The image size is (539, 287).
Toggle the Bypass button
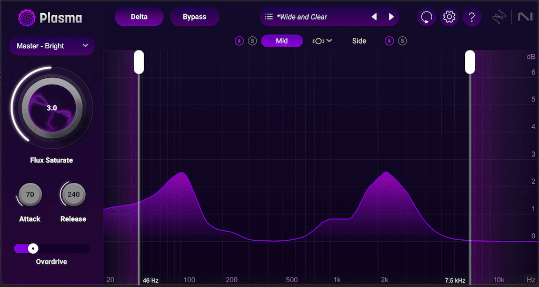[195, 17]
